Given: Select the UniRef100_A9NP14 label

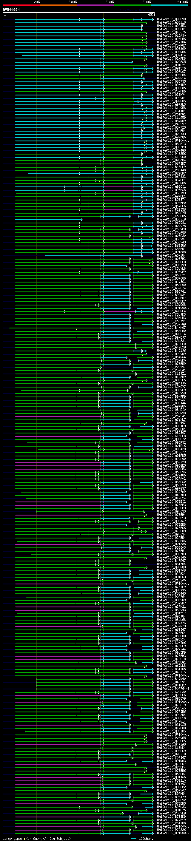Looking at the screenshot, I should pyautogui.click(x=171, y=78).
